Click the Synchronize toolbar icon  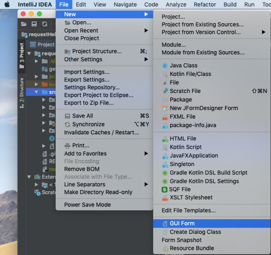coord(45,24)
